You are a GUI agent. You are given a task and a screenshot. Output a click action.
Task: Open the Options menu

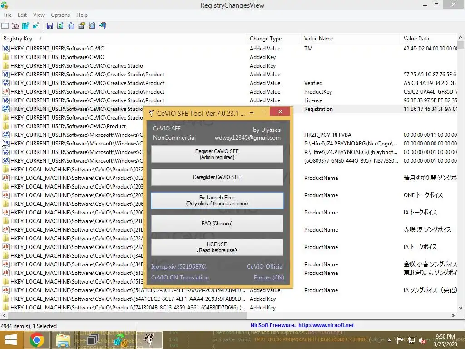(60, 15)
